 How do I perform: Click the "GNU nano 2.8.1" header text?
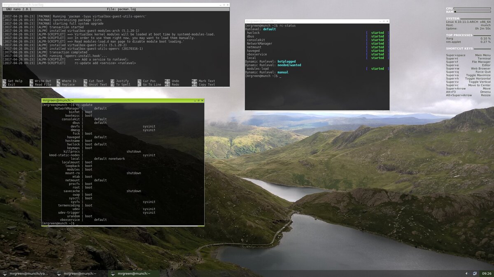coord(19,9)
